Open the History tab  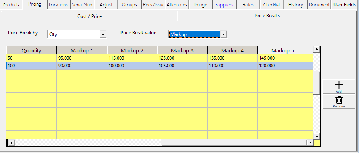click(x=295, y=4)
